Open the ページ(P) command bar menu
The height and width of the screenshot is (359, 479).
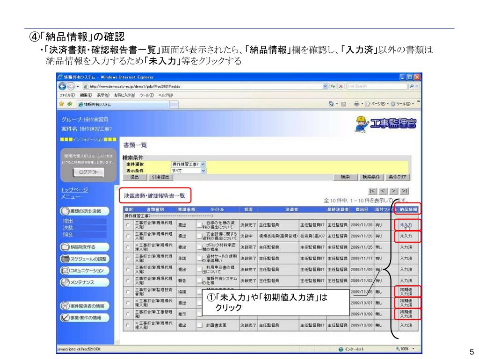(x=378, y=104)
